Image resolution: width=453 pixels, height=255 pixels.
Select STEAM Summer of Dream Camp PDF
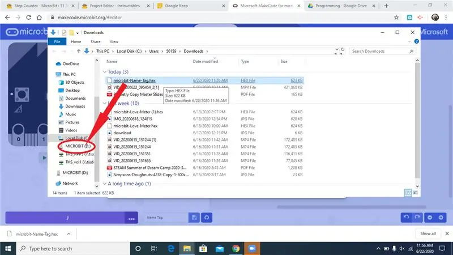pos(149,168)
